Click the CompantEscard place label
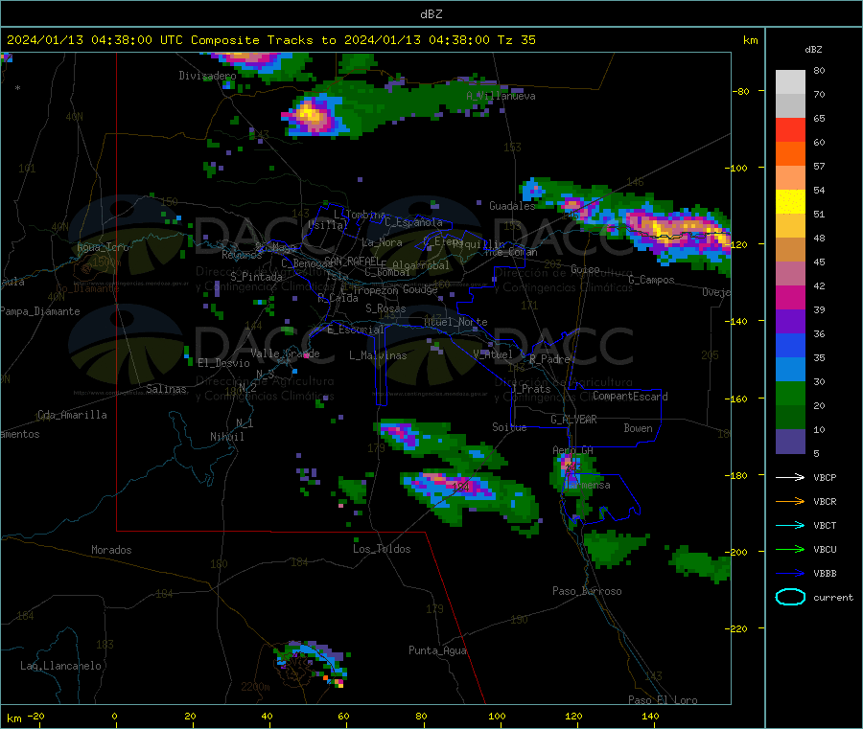Image resolution: width=863 pixels, height=729 pixels. coord(630,397)
